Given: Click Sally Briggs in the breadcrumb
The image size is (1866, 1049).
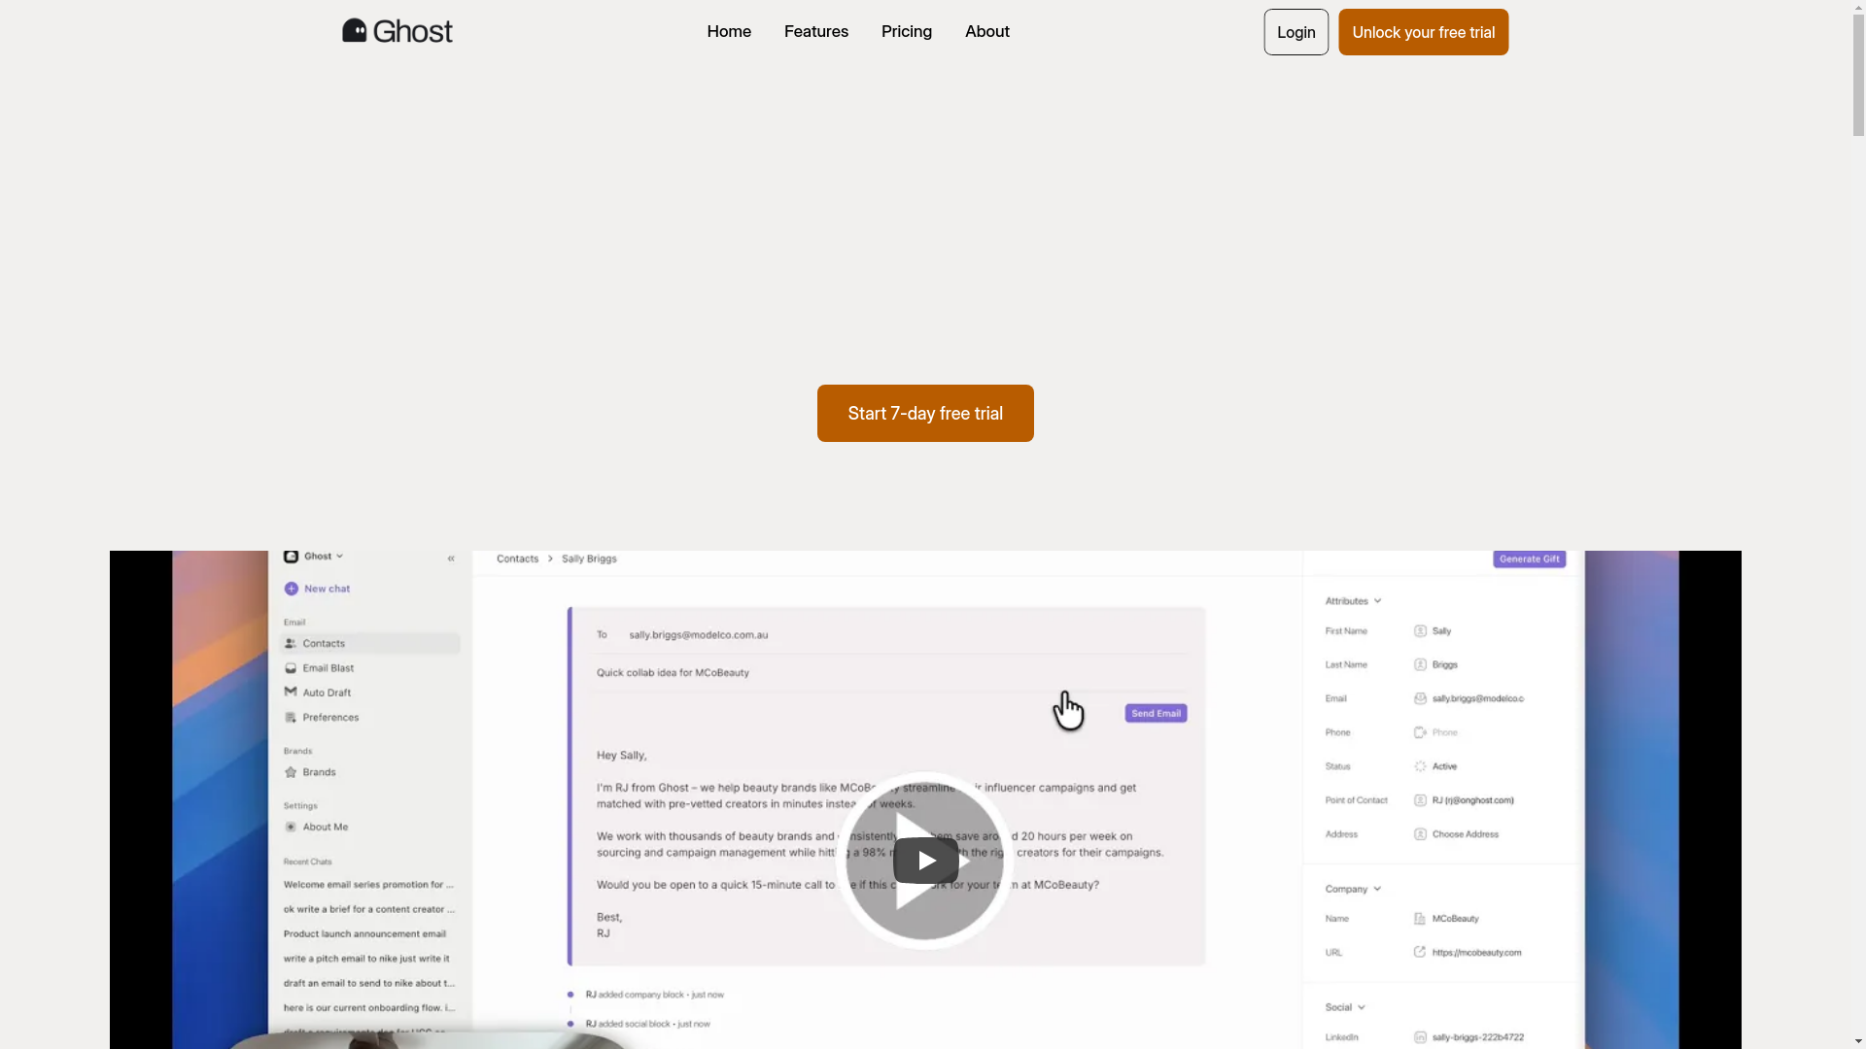Looking at the screenshot, I should 589,558.
